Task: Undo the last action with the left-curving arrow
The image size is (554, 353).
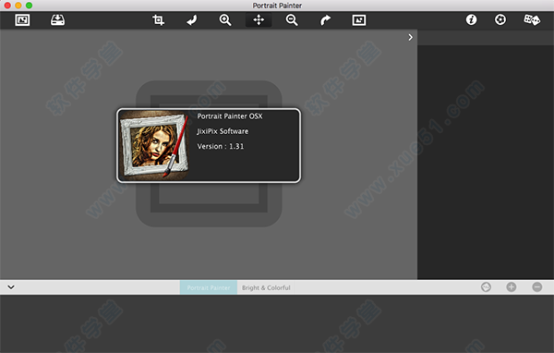Action: (x=192, y=19)
